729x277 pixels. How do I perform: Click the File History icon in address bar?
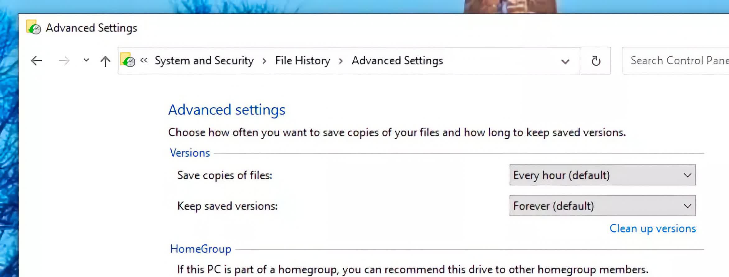coord(128,60)
